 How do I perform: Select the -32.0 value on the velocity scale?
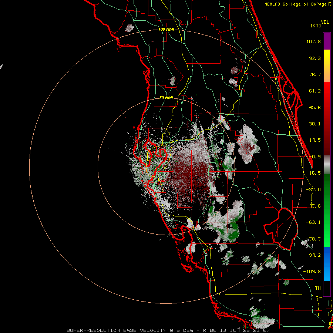pos(313,190)
